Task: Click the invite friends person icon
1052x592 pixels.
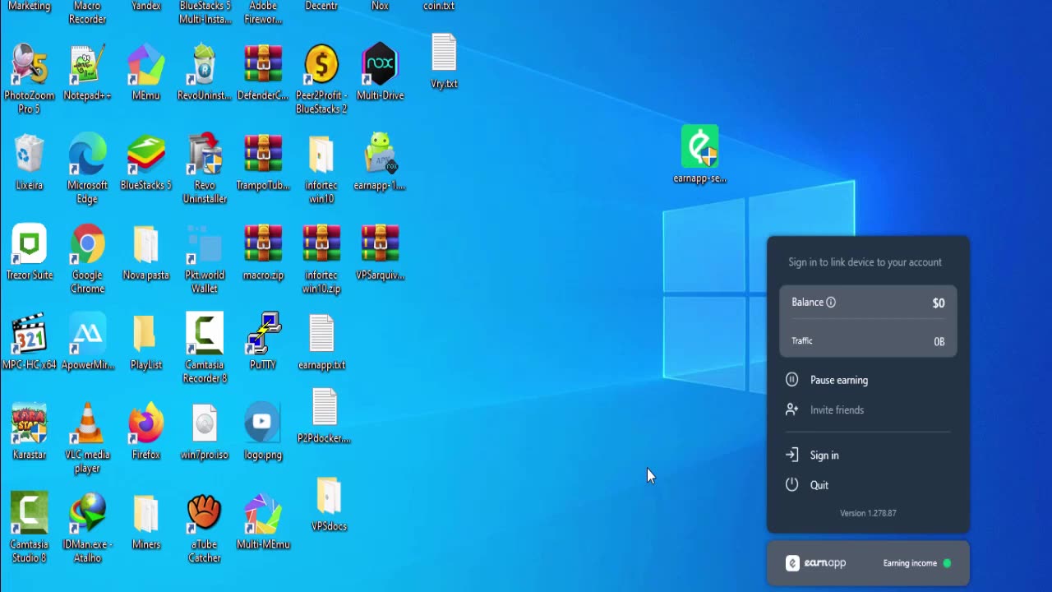Action: 791,409
